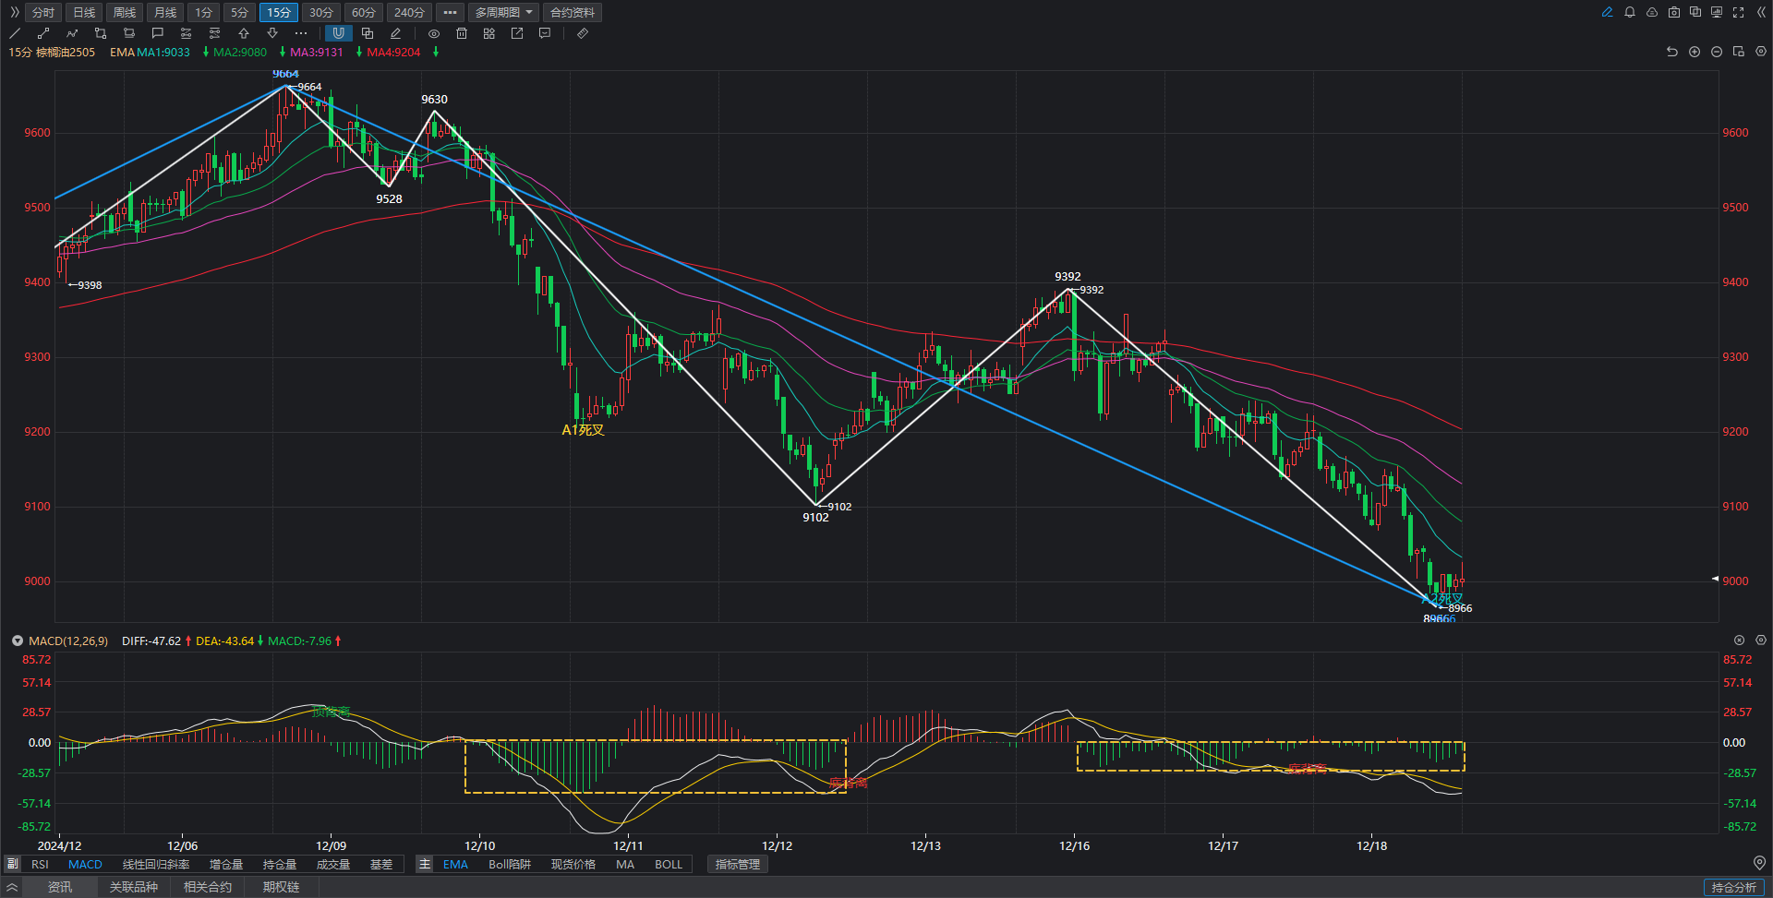The height and width of the screenshot is (898, 1773).
Task: Click the cloud sync icon
Action: pos(1652,12)
